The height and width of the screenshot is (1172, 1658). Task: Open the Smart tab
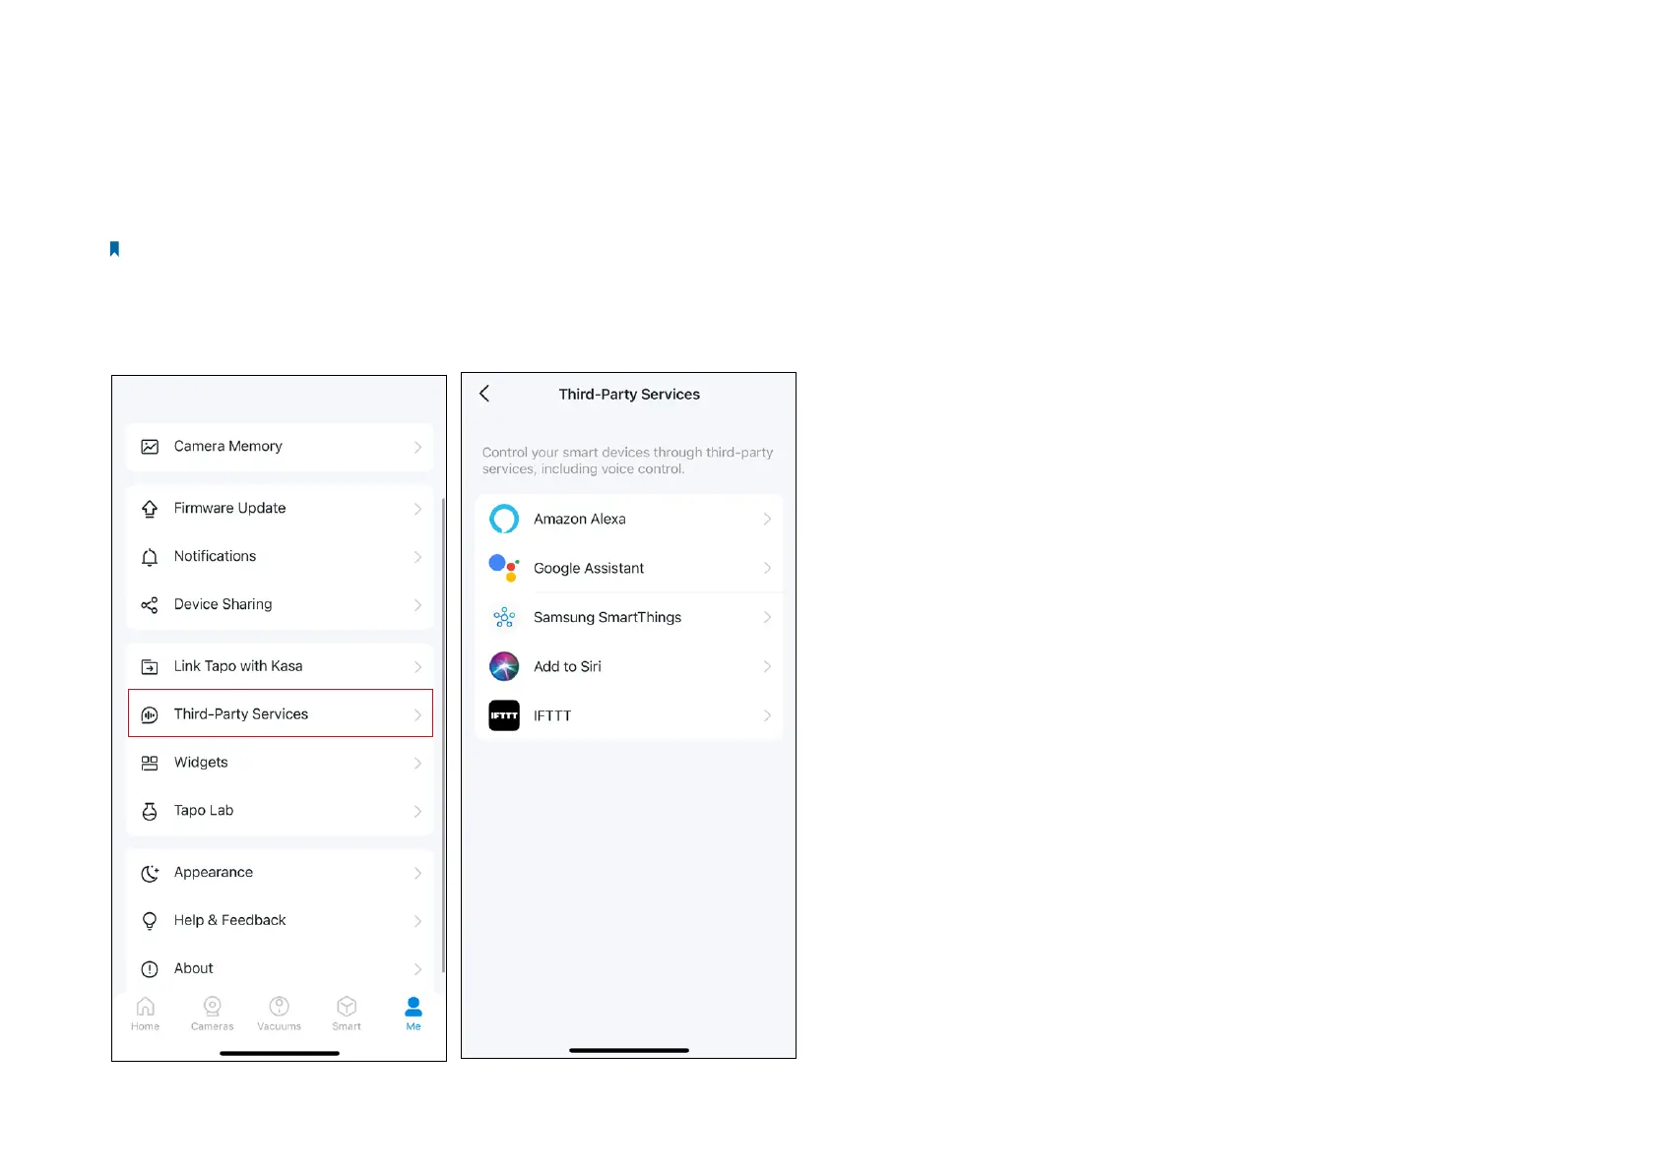point(347,1013)
